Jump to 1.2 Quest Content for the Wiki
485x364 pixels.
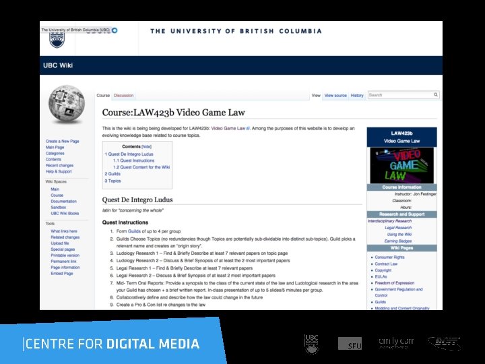(x=141, y=167)
